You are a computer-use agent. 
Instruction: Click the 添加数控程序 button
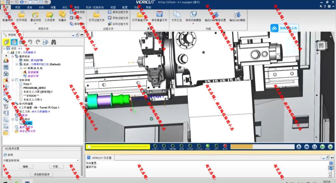point(42,174)
